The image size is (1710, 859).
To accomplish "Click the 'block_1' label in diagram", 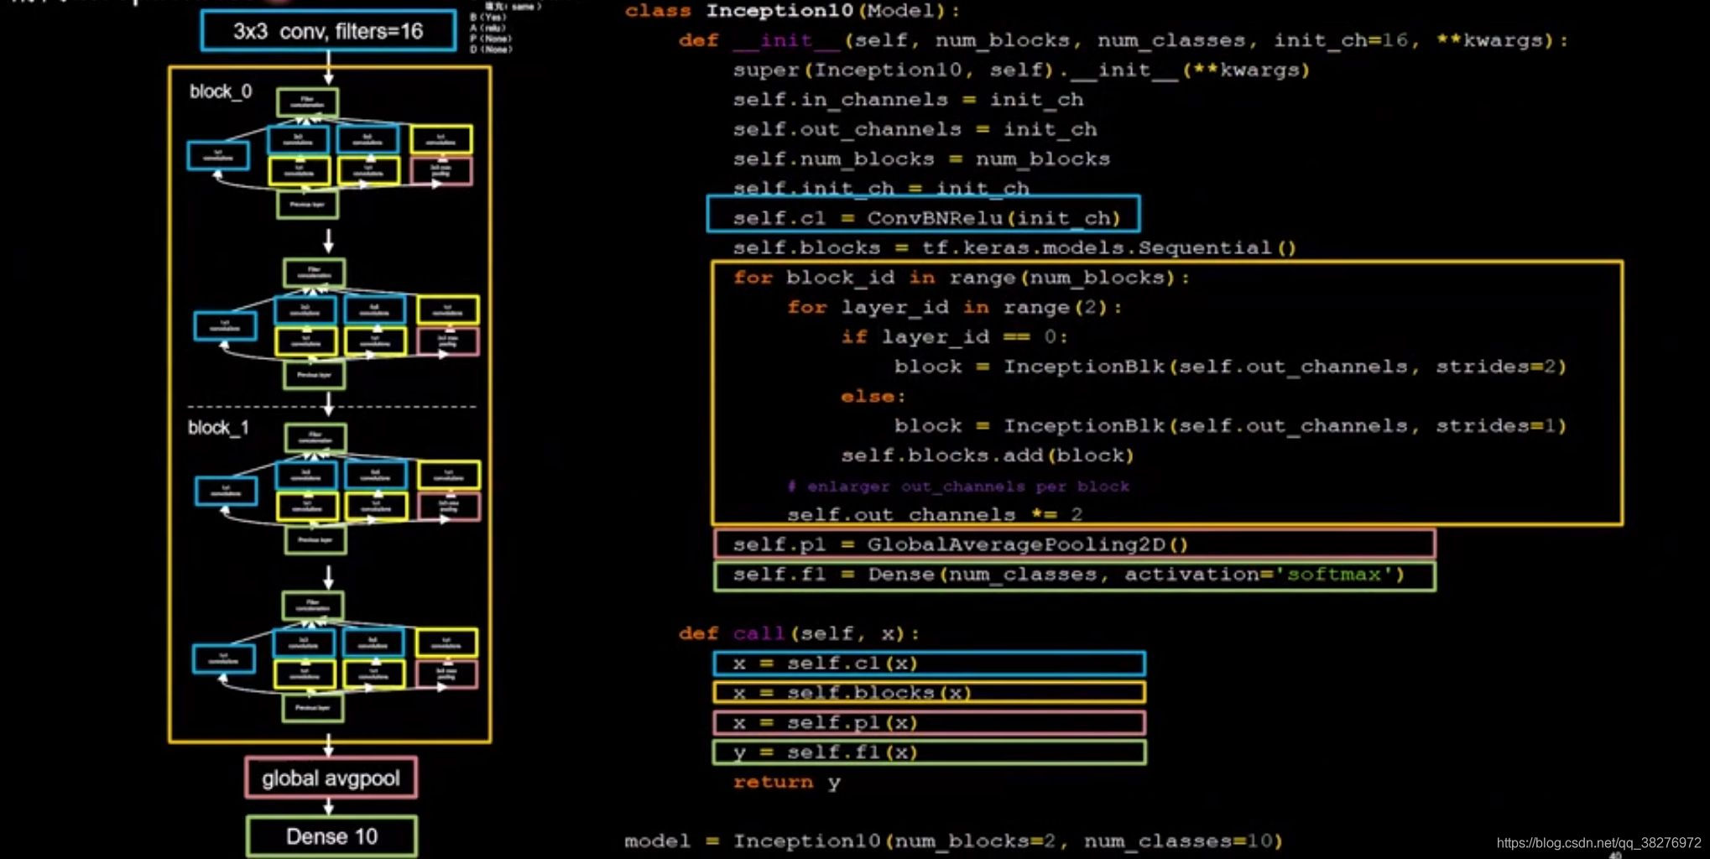I will click(218, 428).
